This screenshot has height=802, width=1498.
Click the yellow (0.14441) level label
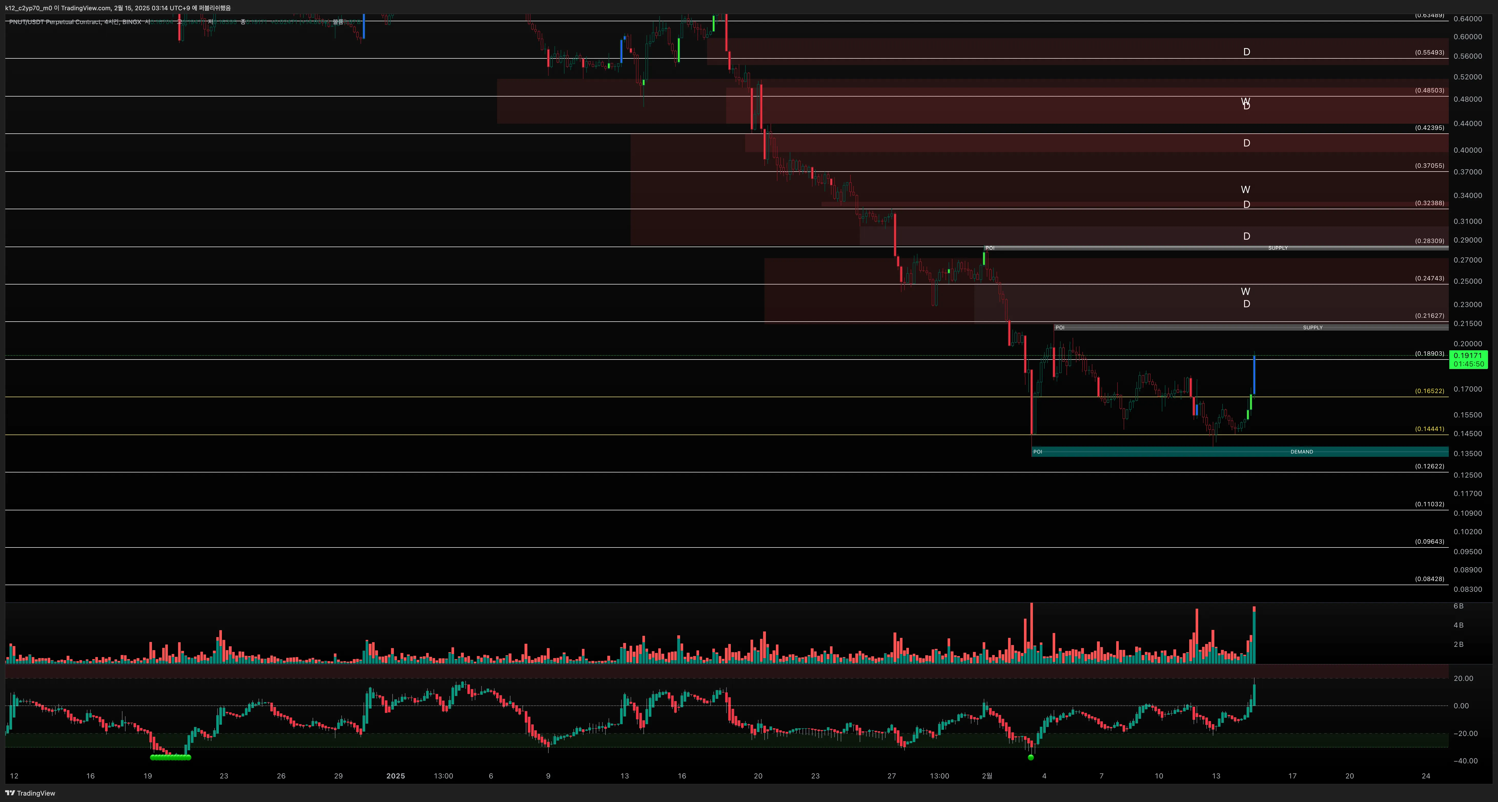point(1429,429)
